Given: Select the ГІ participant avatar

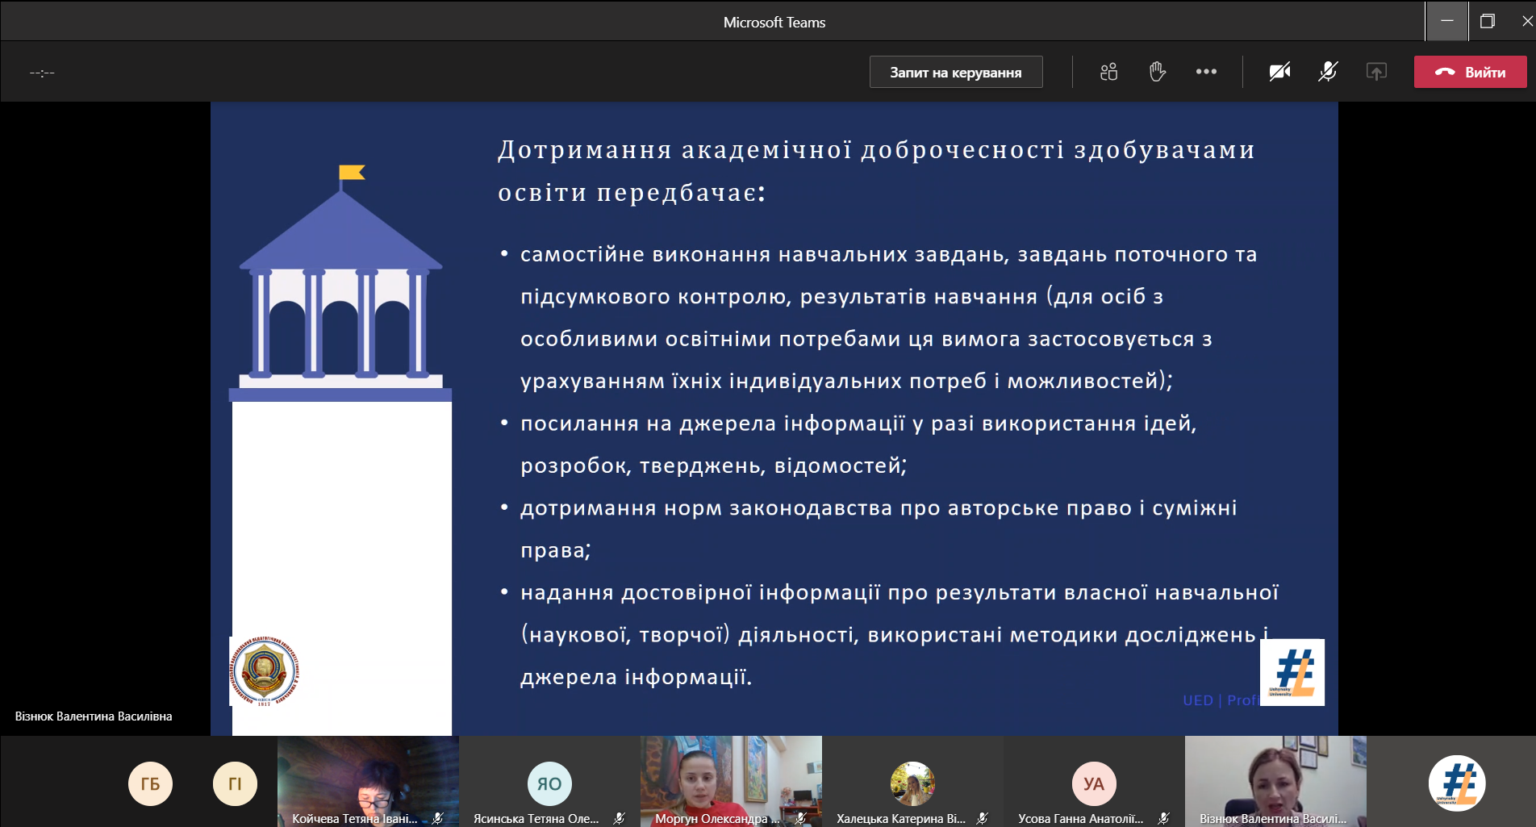Looking at the screenshot, I should 235,783.
